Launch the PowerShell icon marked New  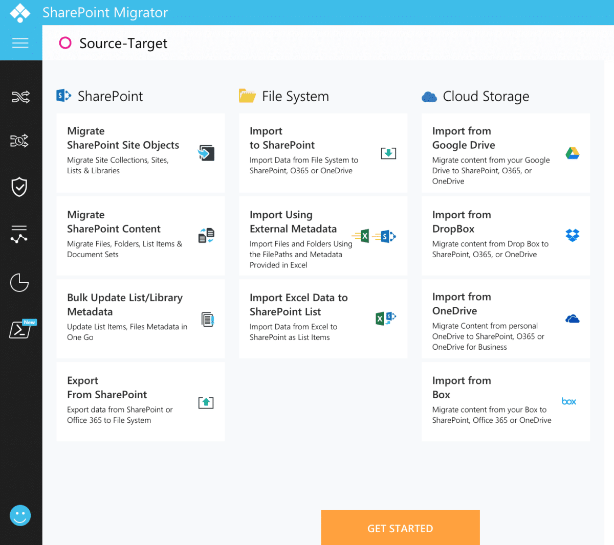pyautogui.click(x=21, y=329)
